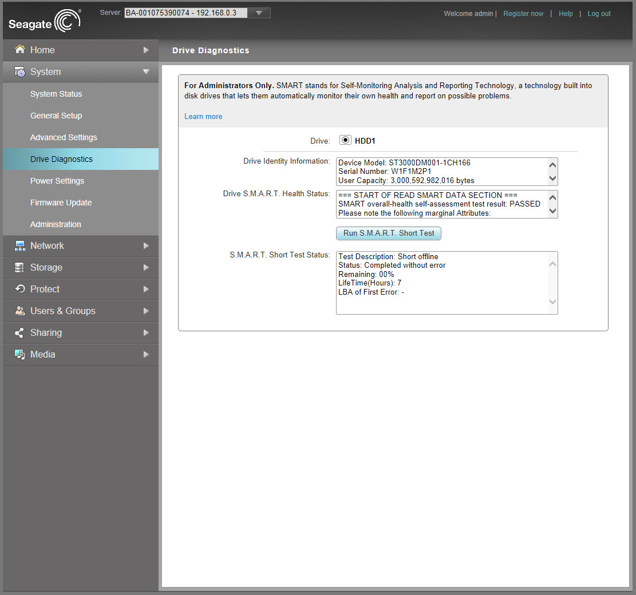Click the 'START OF READ SMART DATA SECTION' line

click(x=428, y=195)
